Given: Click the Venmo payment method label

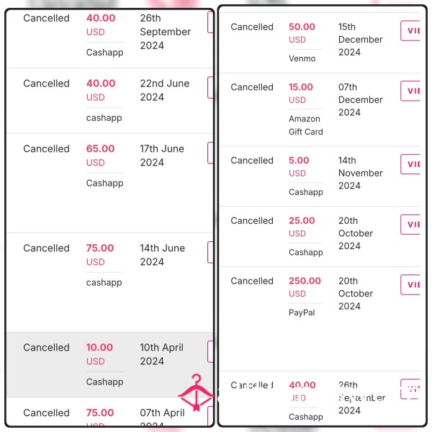Looking at the screenshot, I should (x=302, y=58).
